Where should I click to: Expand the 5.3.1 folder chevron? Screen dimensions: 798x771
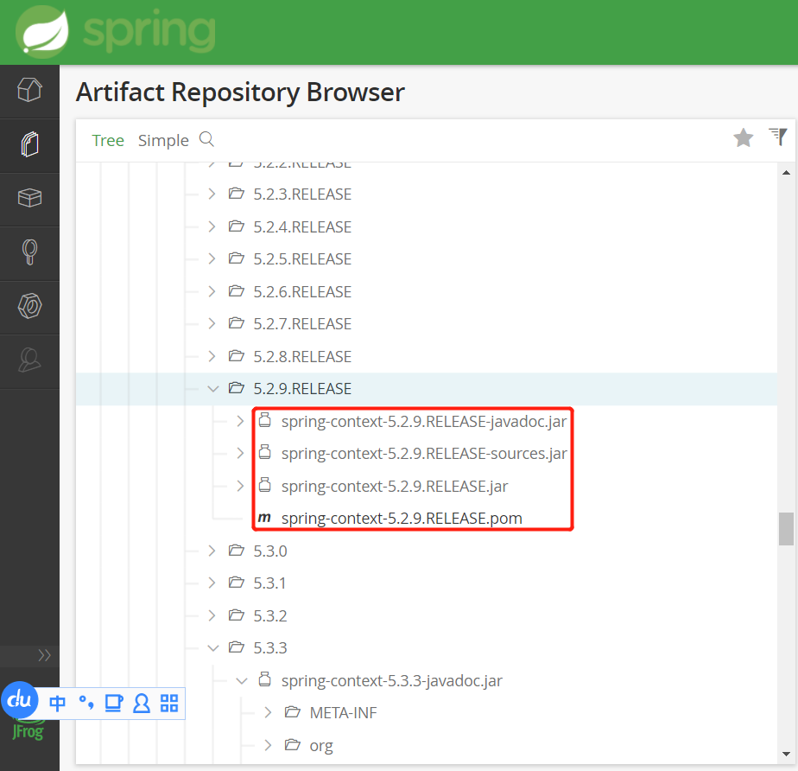[x=212, y=583]
